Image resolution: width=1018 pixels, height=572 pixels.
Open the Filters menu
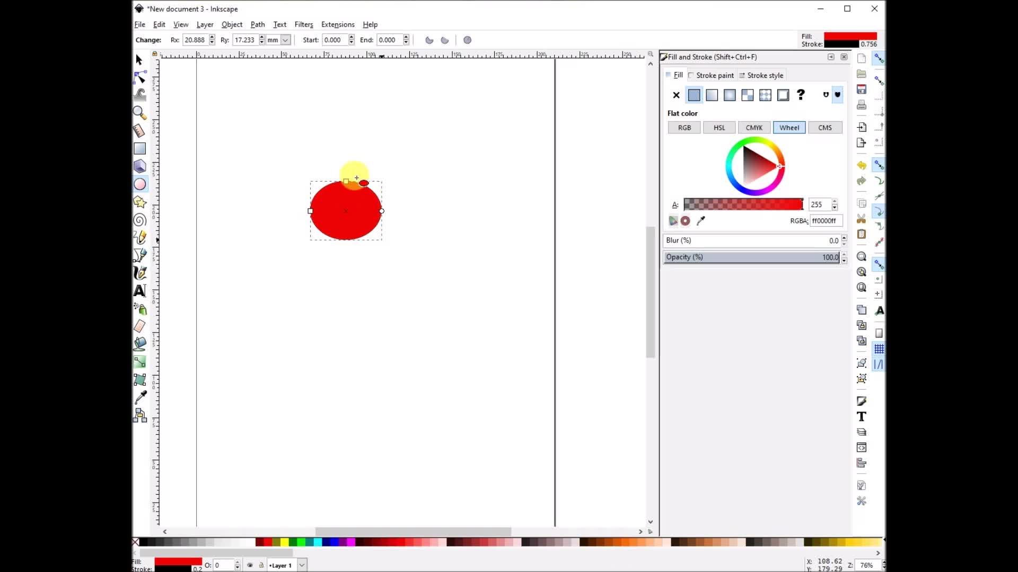303,24
